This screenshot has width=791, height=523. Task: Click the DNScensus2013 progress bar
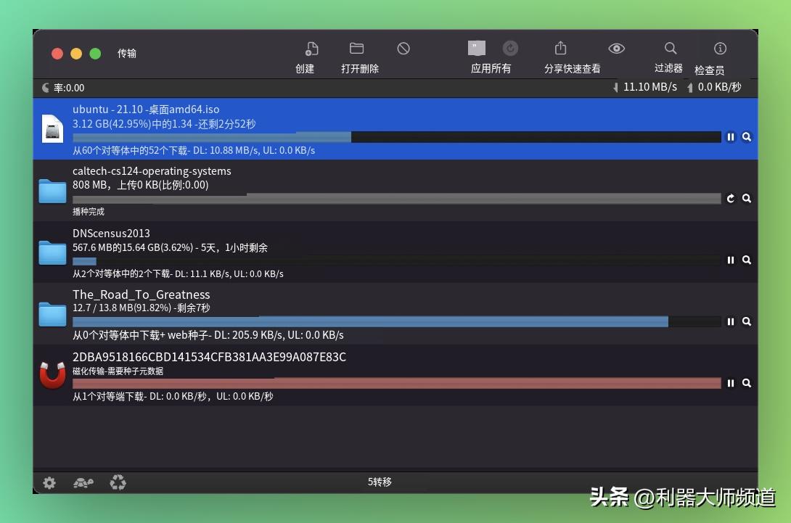(x=397, y=260)
